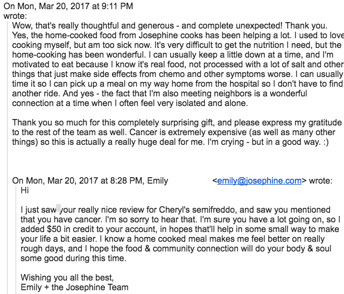Click the "Mon, Mar 20, 2017 at 8:28 PM" header
Screen dimensions: 344x294
click(86, 181)
